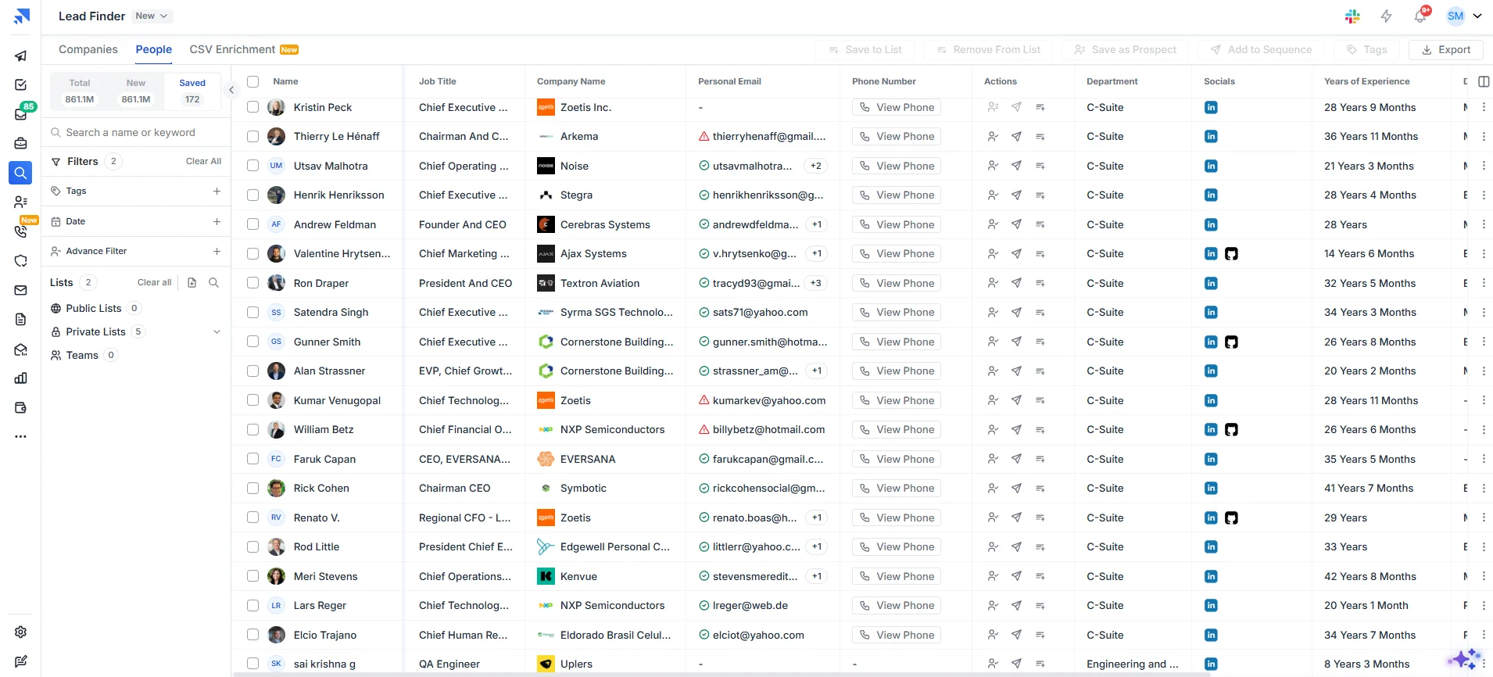Select all rows with header checkbox
This screenshot has height=677, width=1493.
[252, 81]
